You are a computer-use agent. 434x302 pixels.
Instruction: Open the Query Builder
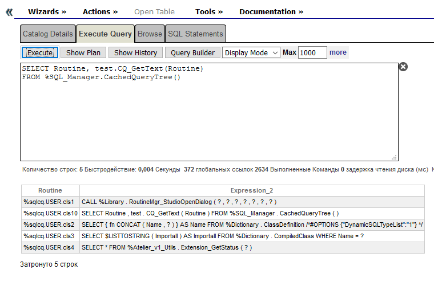tap(192, 52)
